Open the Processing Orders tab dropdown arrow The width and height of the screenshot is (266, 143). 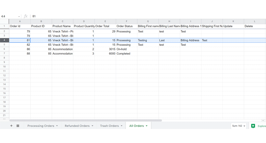coord(57,126)
